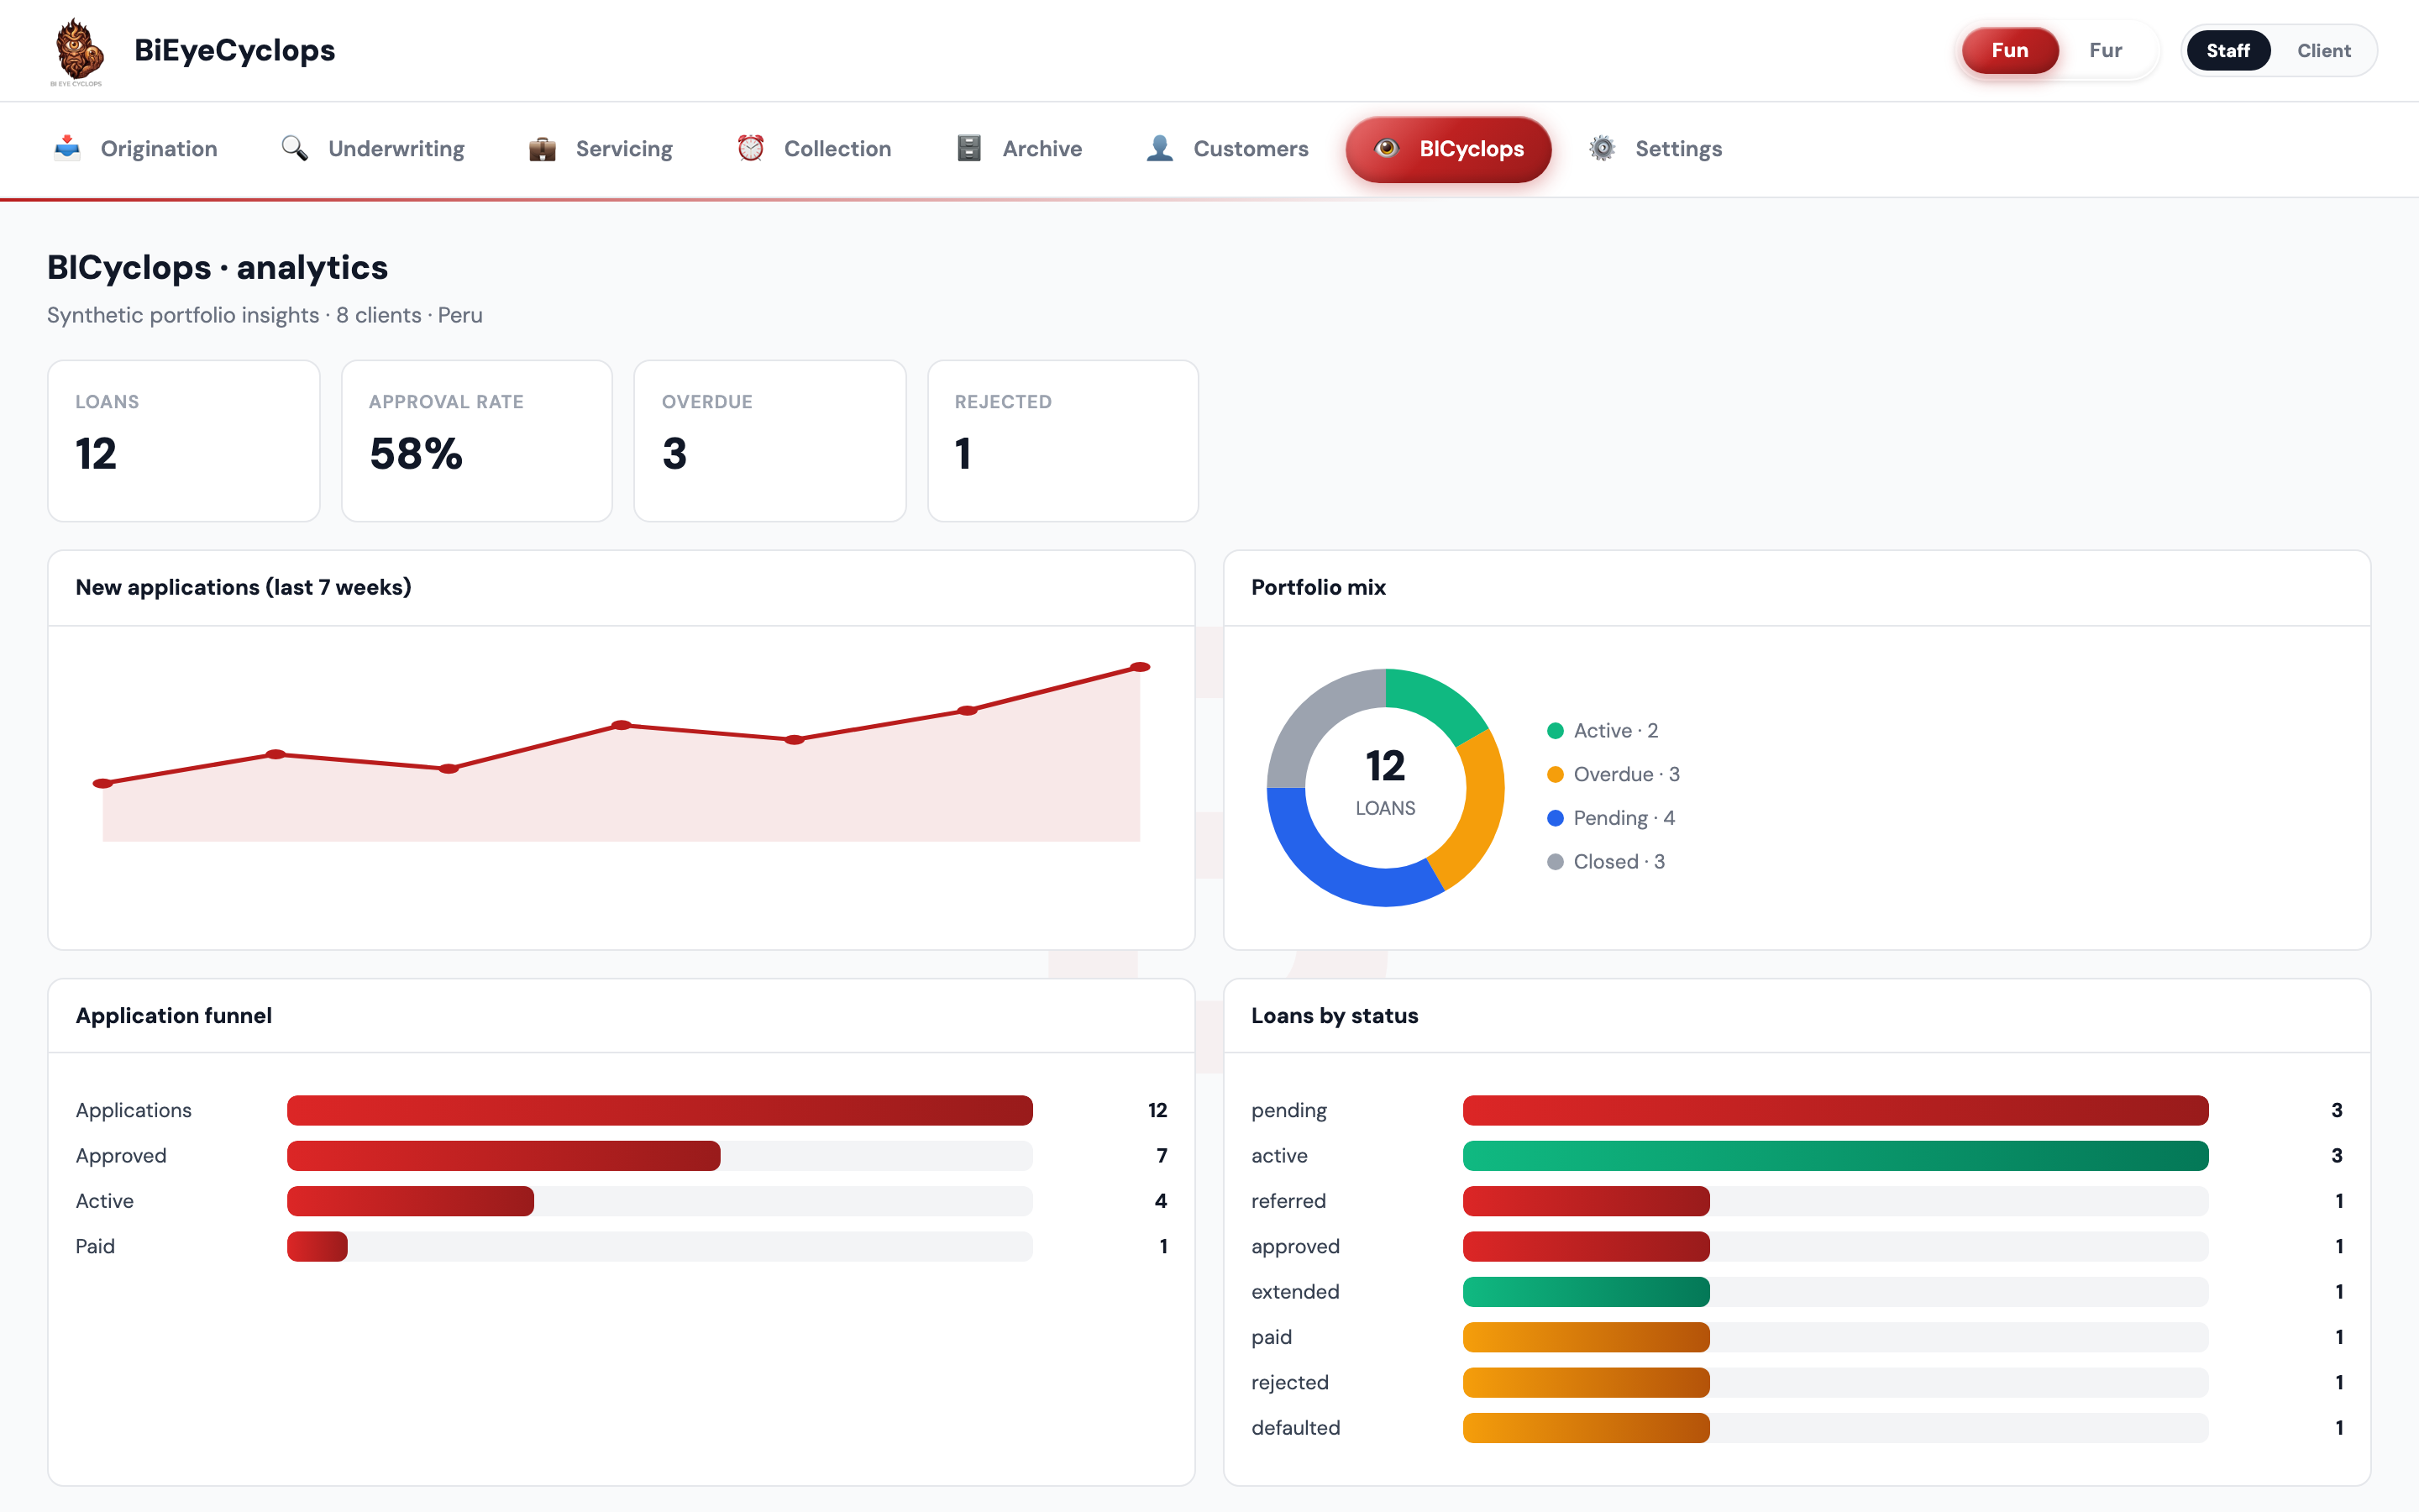Open the Collection tab

coord(814,149)
